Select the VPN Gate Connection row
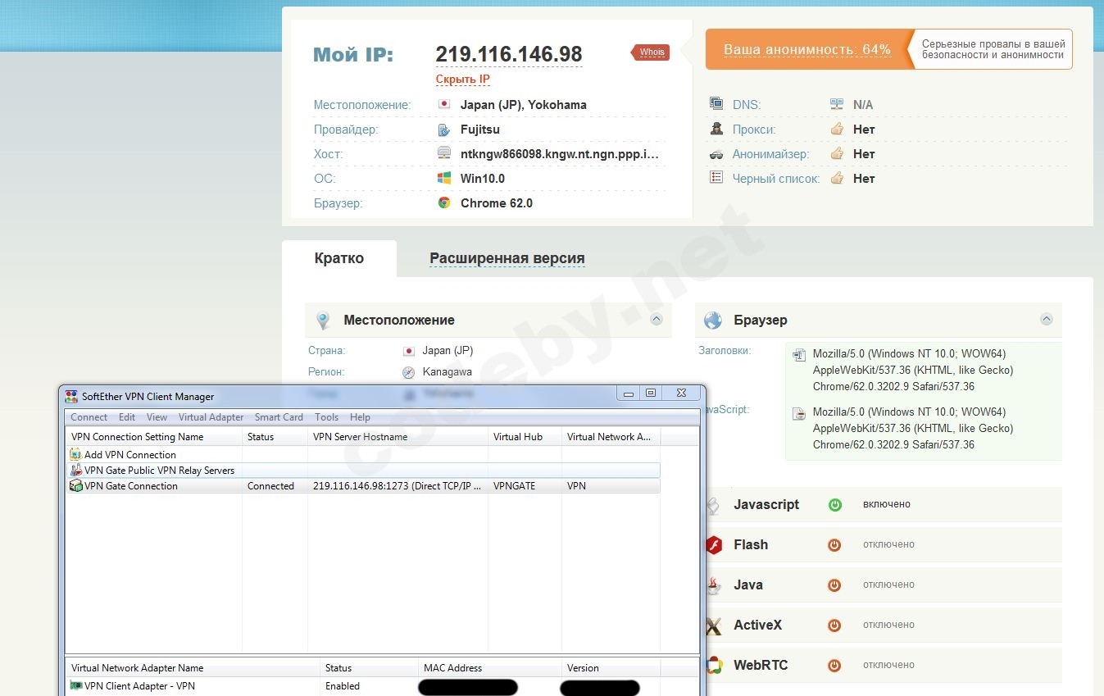 [131, 486]
